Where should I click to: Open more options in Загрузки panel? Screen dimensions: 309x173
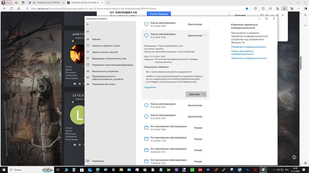[x=272, y=15]
